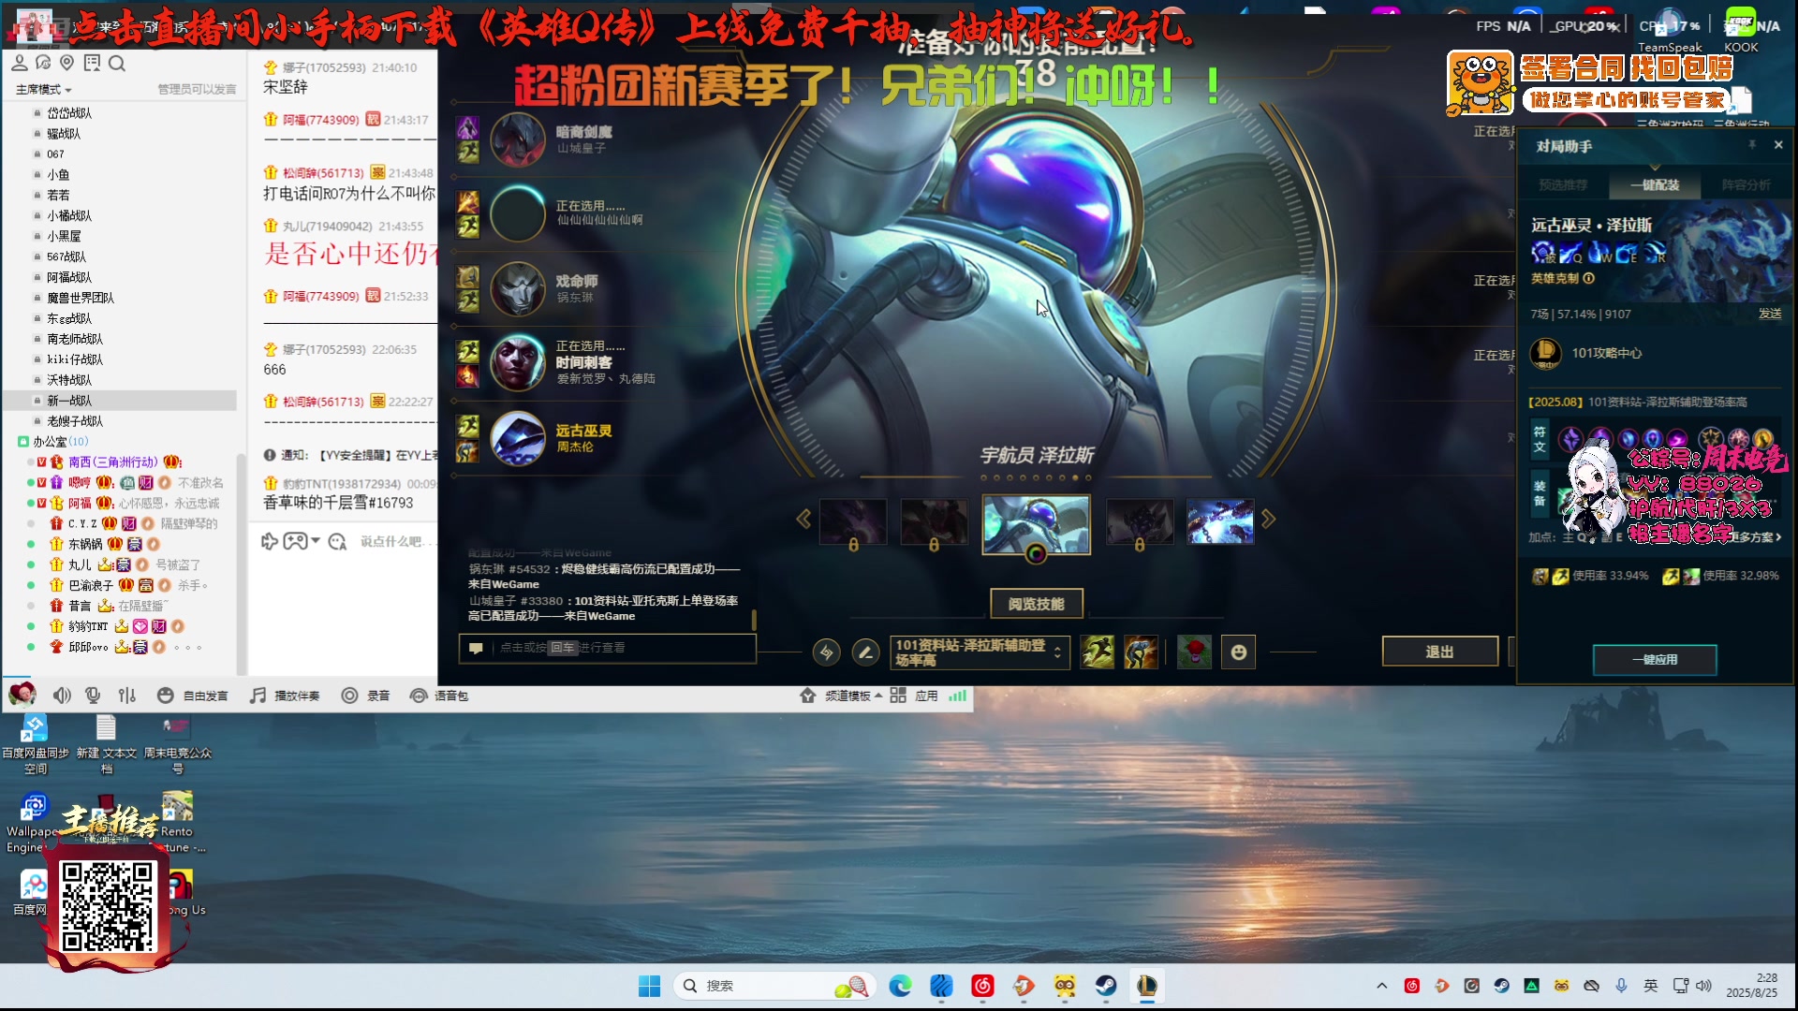Click the 远古巫灵 champion portrait

518,438
